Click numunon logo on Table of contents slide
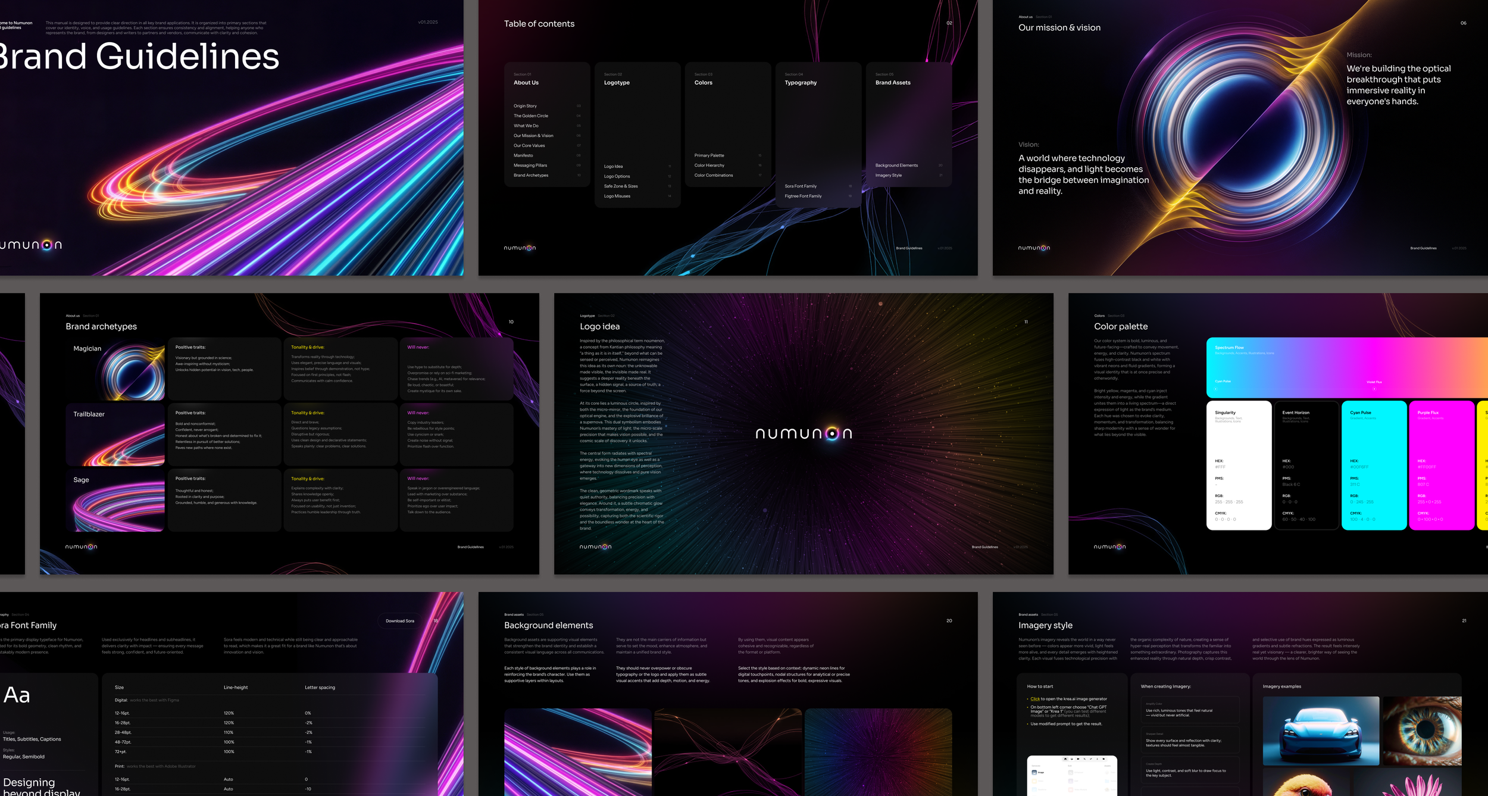 pos(520,248)
